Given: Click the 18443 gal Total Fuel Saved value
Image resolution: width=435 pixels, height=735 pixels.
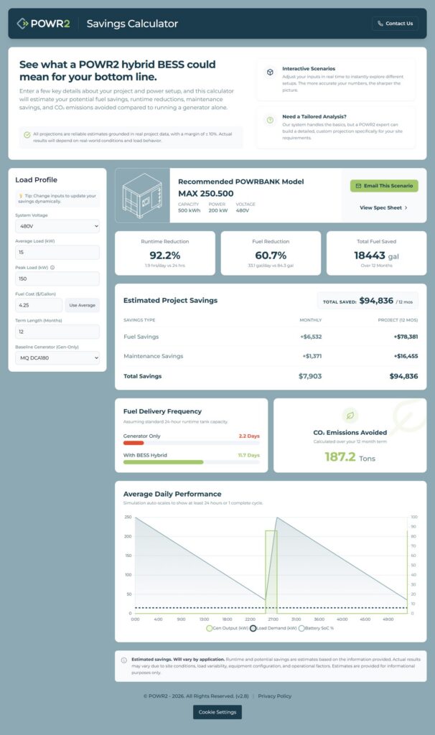Looking at the screenshot, I should pos(376,256).
